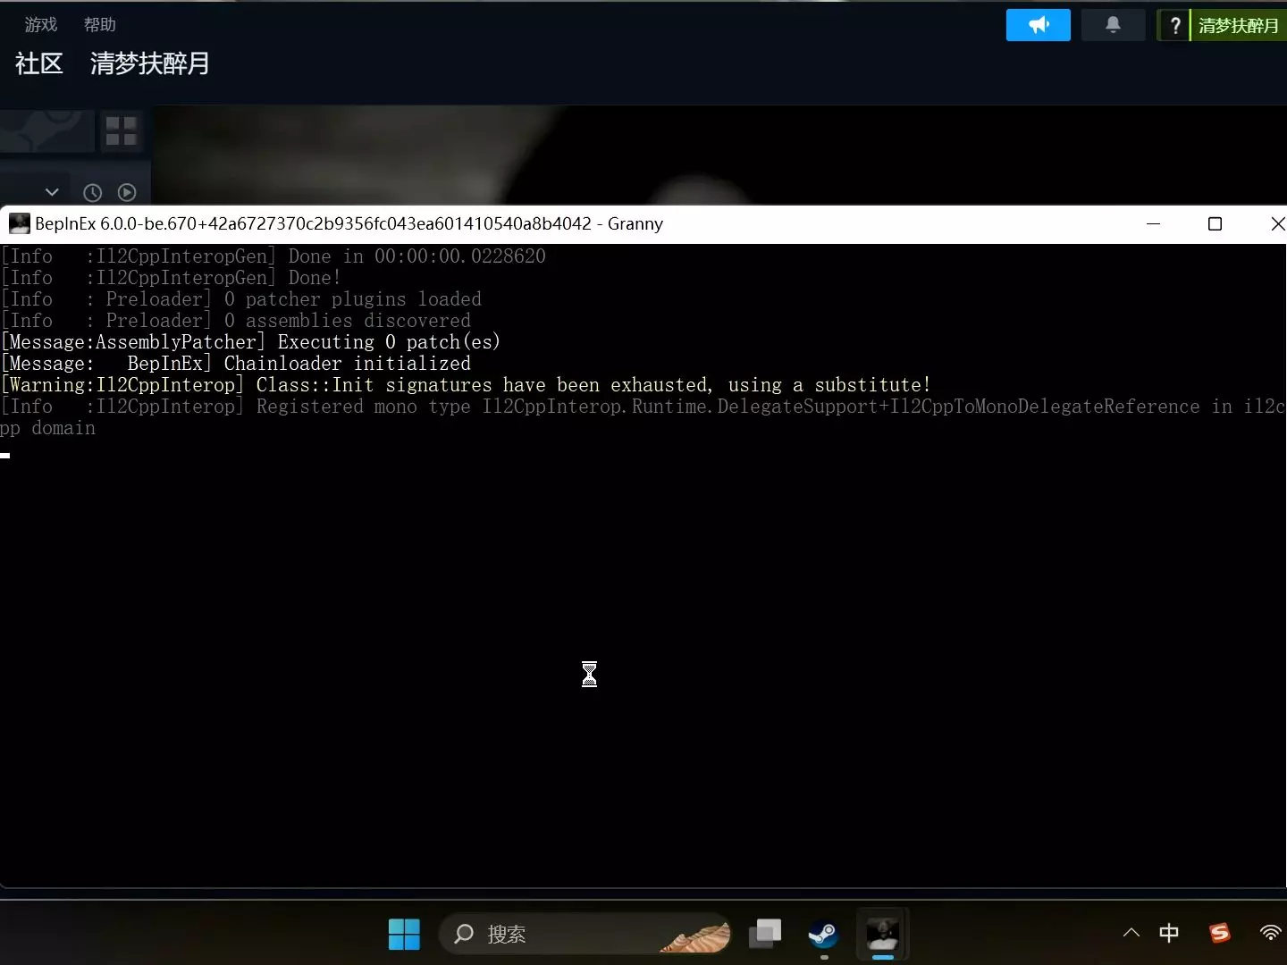Click the BepInEx console window title icon
Image resolution: width=1287 pixels, height=965 pixels.
point(19,223)
